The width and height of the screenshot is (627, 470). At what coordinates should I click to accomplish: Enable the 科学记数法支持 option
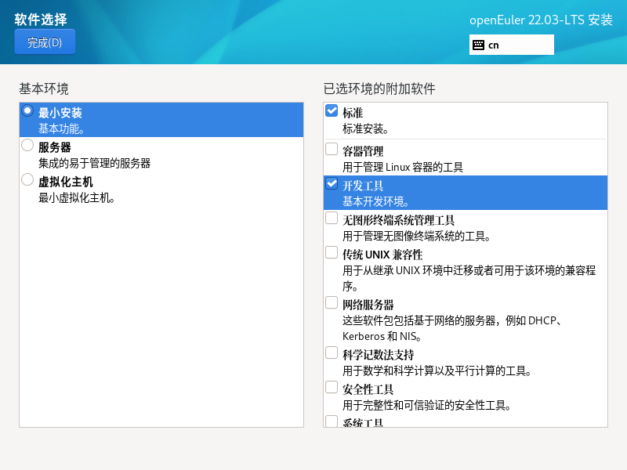[331, 352]
